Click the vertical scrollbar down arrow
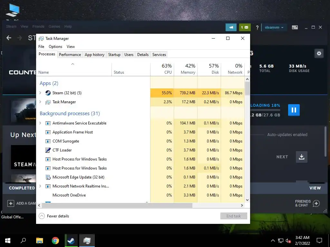330x247 pixels. click(247, 200)
